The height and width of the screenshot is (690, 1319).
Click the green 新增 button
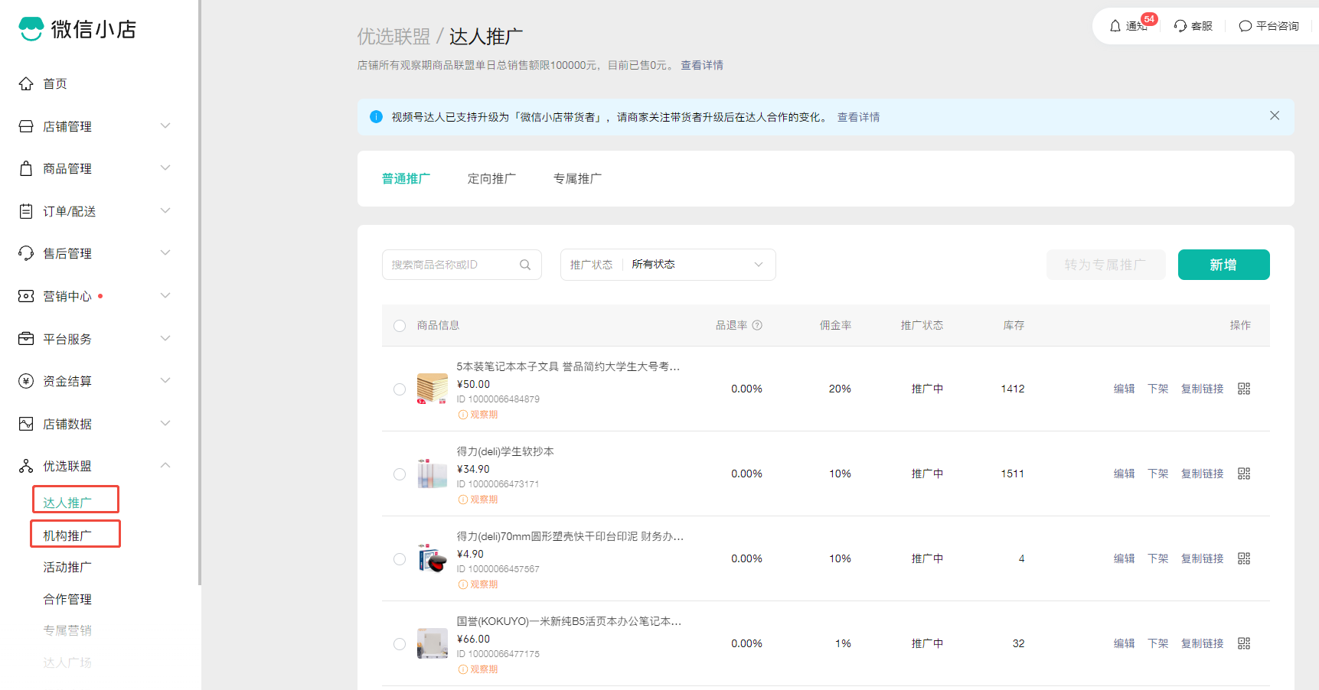1223,265
